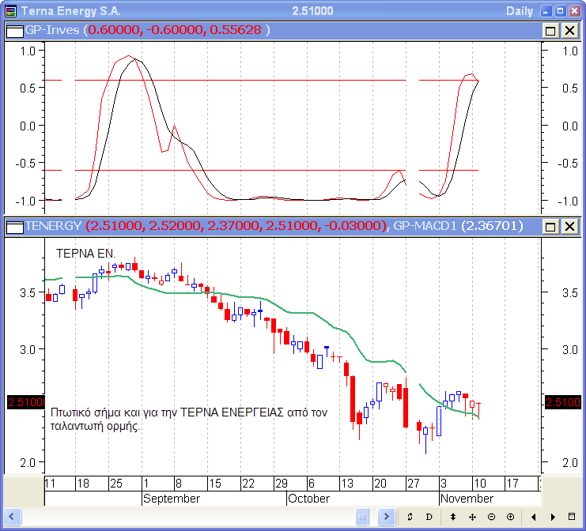Click the four-way move arrows icon

pos(472,517)
